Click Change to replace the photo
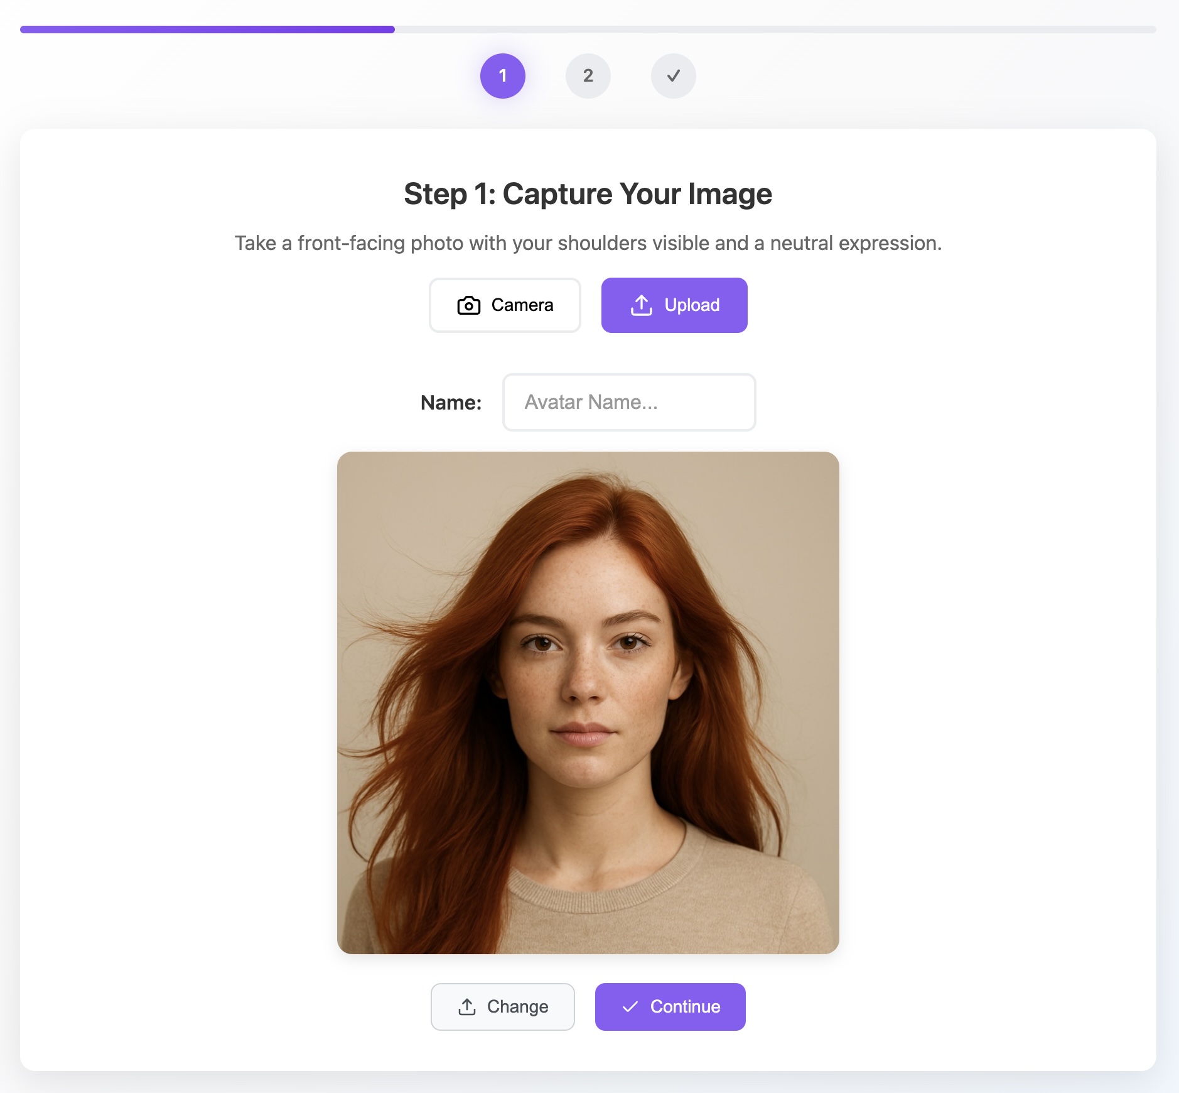 [502, 1007]
